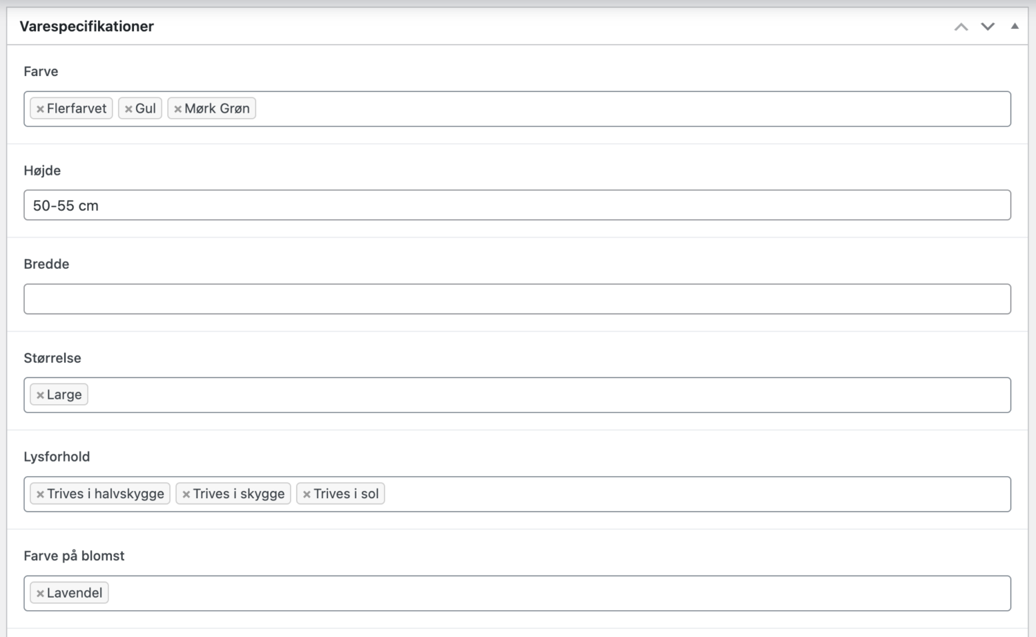Delete the Trives i sol tag
The height and width of the screenshot is (637, 1036).
[307, 494]
